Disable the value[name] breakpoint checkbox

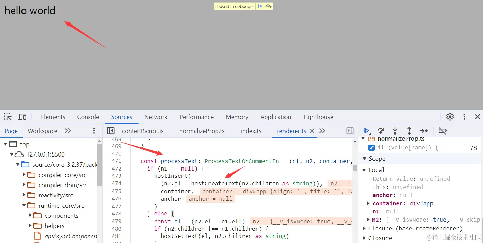pos(371,148)
